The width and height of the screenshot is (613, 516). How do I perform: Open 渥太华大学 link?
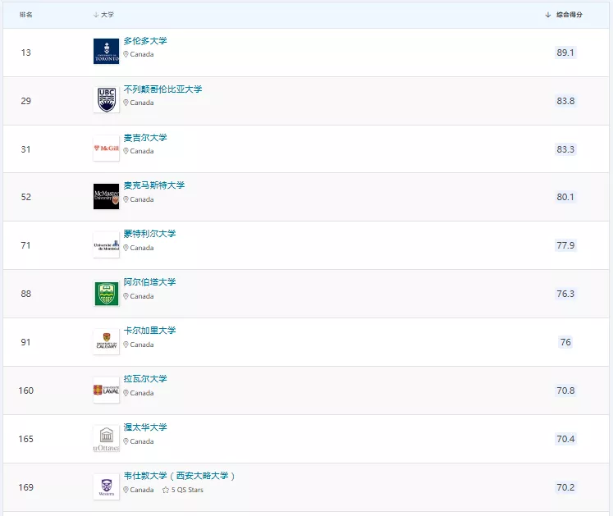145,427
